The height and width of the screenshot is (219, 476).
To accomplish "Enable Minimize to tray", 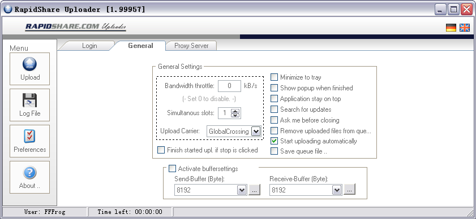I will pos(274,77).
